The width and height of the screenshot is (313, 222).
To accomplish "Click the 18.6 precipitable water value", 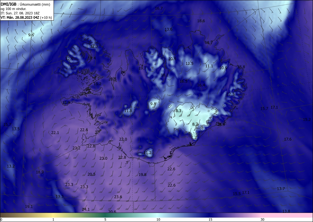I will [x=201, y=21].
